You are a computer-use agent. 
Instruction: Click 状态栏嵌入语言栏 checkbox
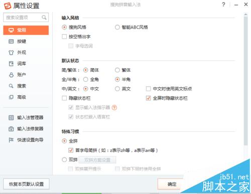click(x=71, y=117)
